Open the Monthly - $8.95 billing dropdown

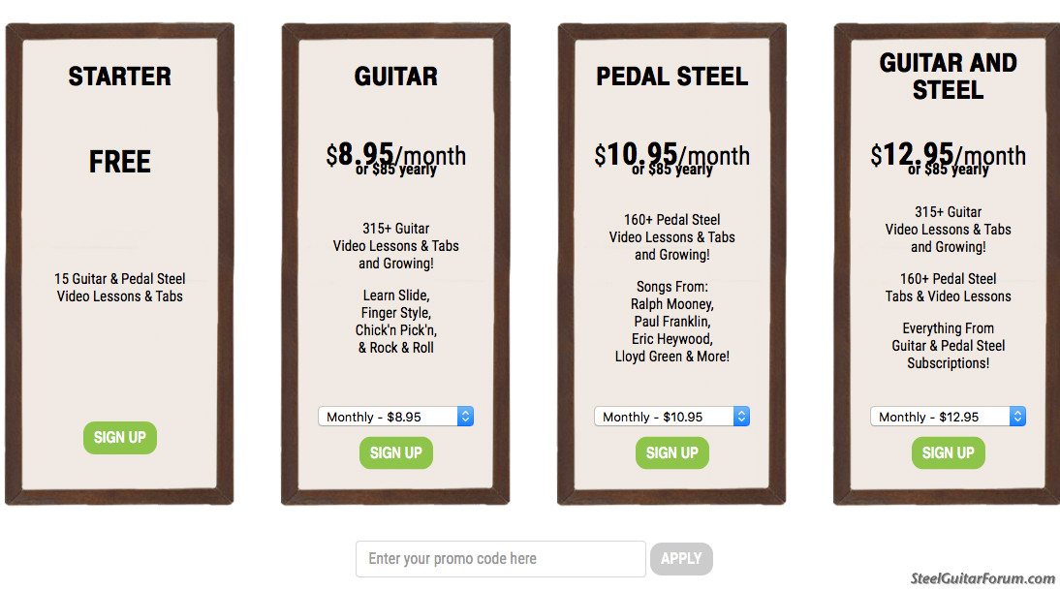(395, 417)
